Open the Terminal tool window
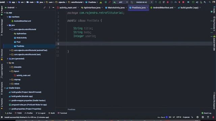This screenshot has height=121, width=216. (62, 113)
